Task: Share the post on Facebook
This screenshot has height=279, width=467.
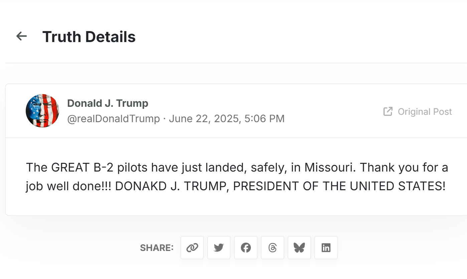Action: (246, 248)
